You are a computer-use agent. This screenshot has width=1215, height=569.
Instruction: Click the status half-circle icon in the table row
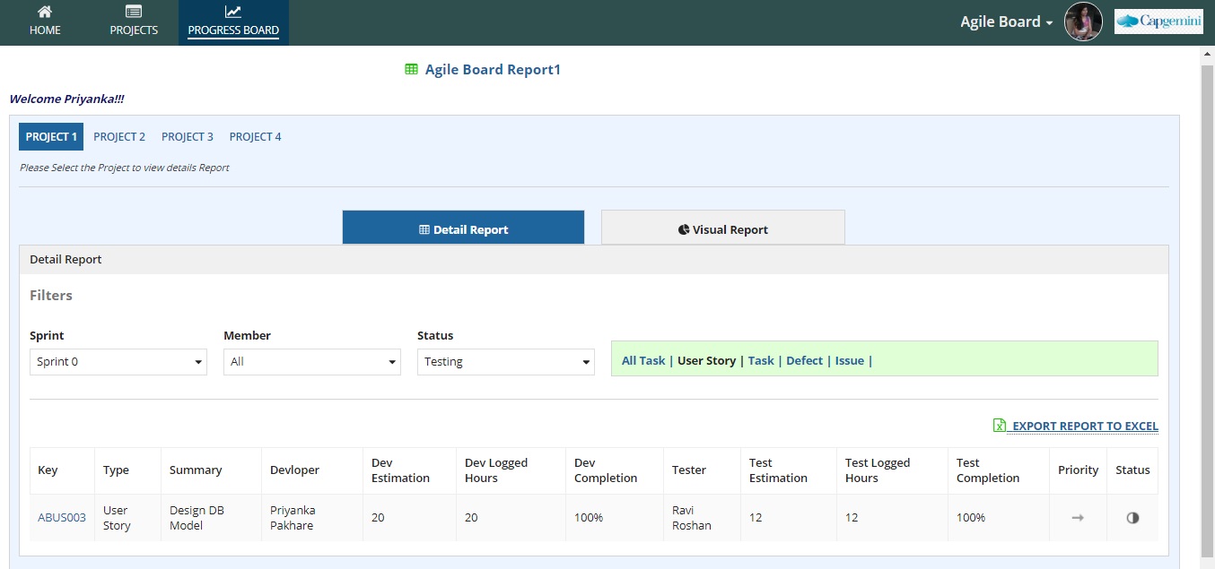click(1132, 518)
